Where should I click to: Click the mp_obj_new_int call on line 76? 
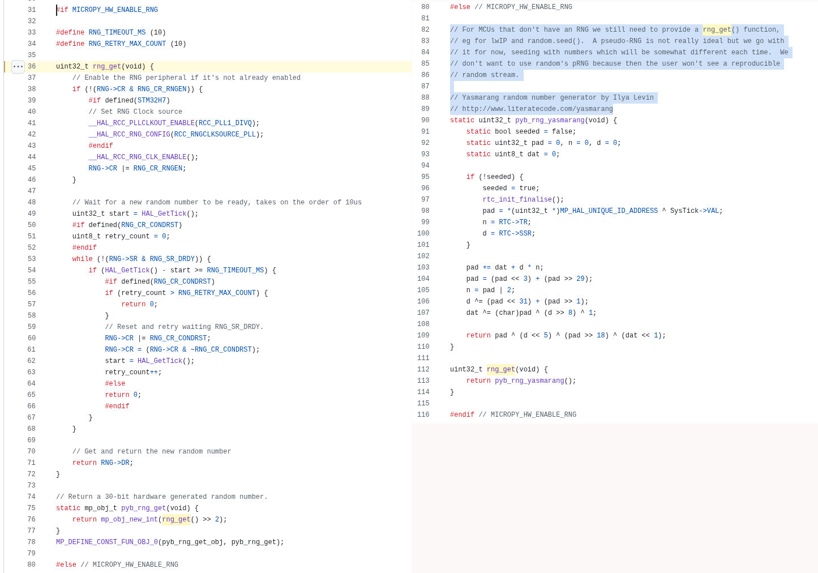coord(129,519)
